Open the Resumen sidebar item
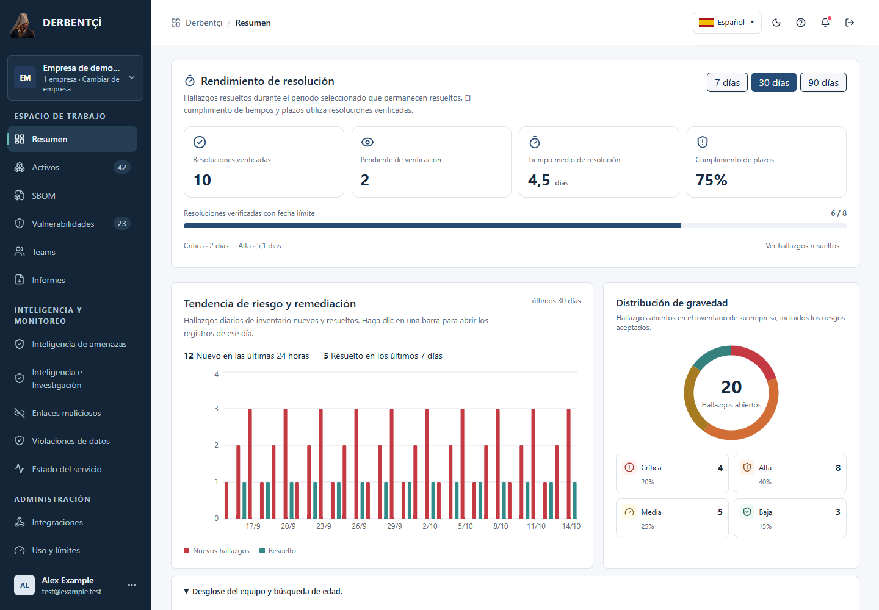The width and height of the screenshot is (879, 610). [72, 139]
